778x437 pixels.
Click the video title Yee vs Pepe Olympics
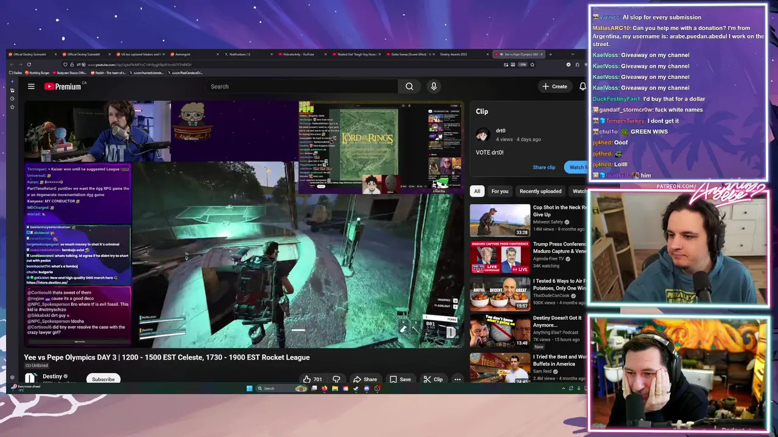click(x=167, y=357)
